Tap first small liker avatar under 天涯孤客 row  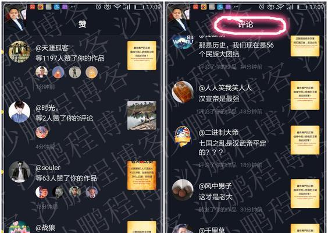click(41, 72)
